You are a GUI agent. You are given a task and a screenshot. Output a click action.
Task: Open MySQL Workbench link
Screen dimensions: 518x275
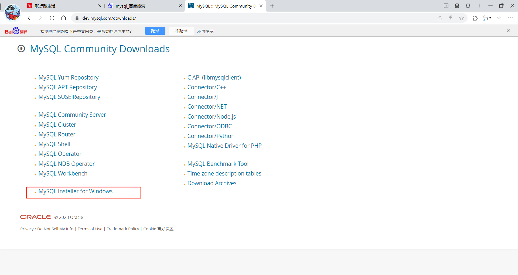(x=63, y=173)
